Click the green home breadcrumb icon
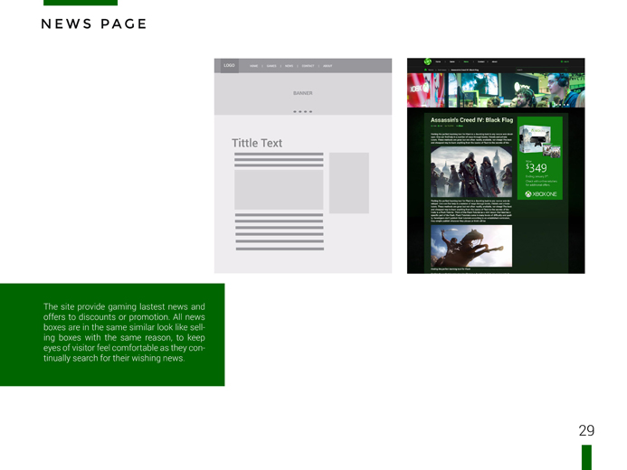The height and width of the screenshot is (470, 627). [425, 70]
